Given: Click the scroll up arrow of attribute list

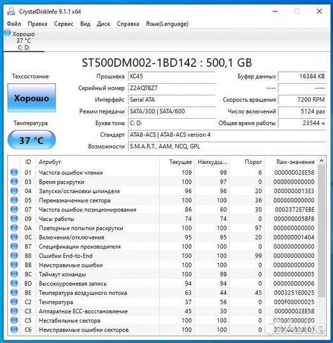Looking at the screenshot, I should tap(322, 161).
